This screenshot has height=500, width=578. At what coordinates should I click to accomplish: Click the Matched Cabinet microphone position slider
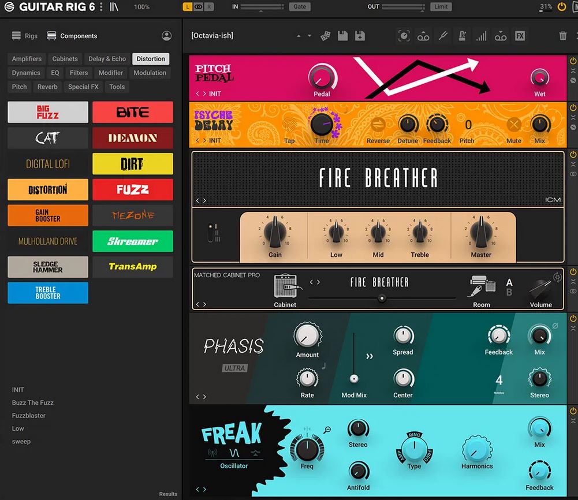[382, 298]
